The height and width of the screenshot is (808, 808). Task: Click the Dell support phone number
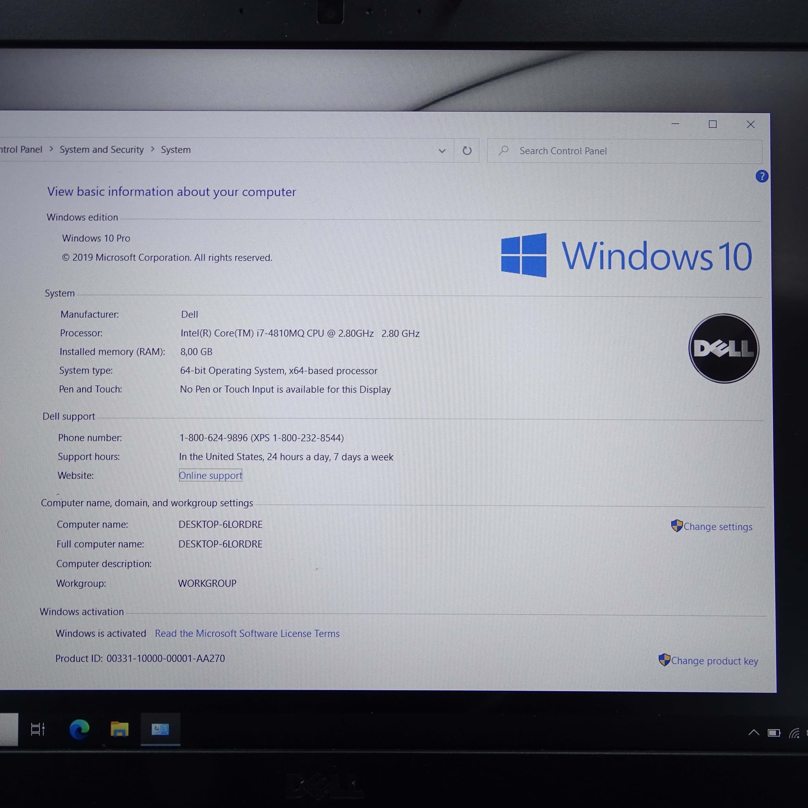pyautogui.click(x=262, y=438)
